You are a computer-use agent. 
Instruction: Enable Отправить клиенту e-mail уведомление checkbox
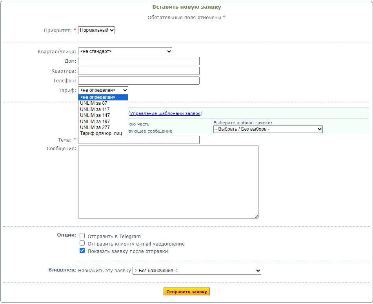click(82, 243)
